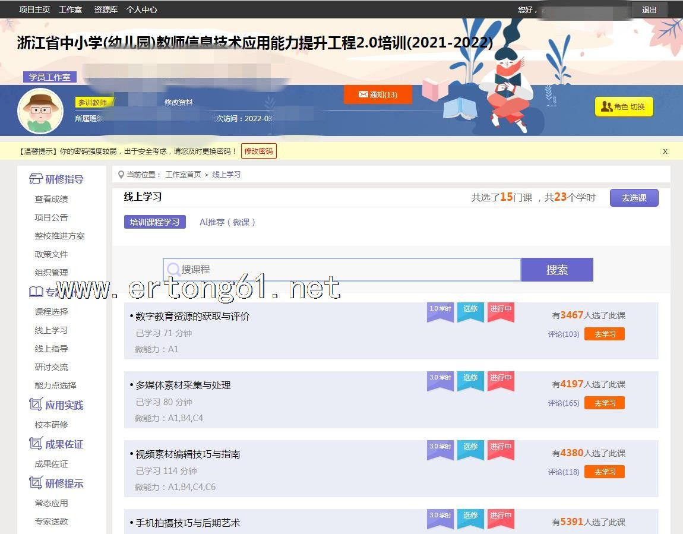Click the 研修指导 sidebar section icon
This screenshot has height=534, width=683.
[36, 179]
